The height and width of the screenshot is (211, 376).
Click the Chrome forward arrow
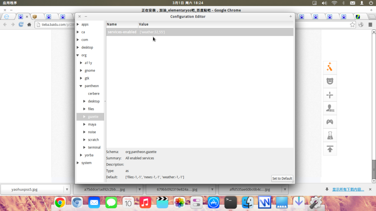click(x=13, y=24)
